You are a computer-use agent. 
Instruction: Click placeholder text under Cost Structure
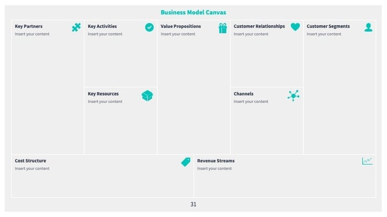click(32, 169)
